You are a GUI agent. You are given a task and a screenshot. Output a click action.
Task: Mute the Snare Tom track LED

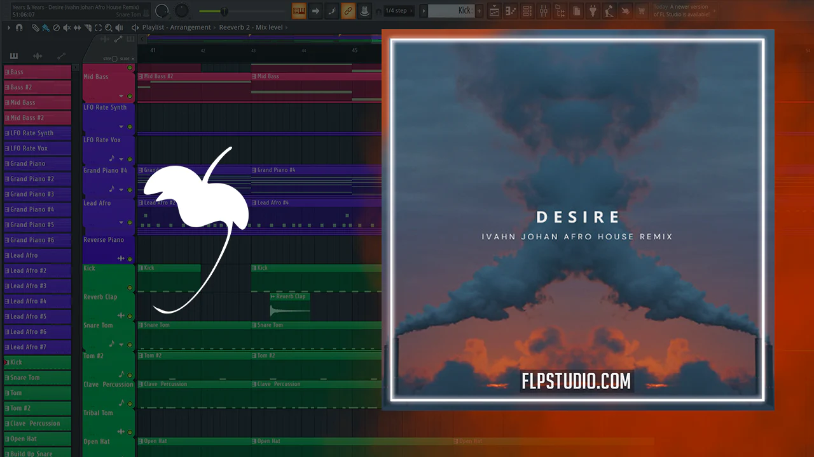[x=130, y=345]
